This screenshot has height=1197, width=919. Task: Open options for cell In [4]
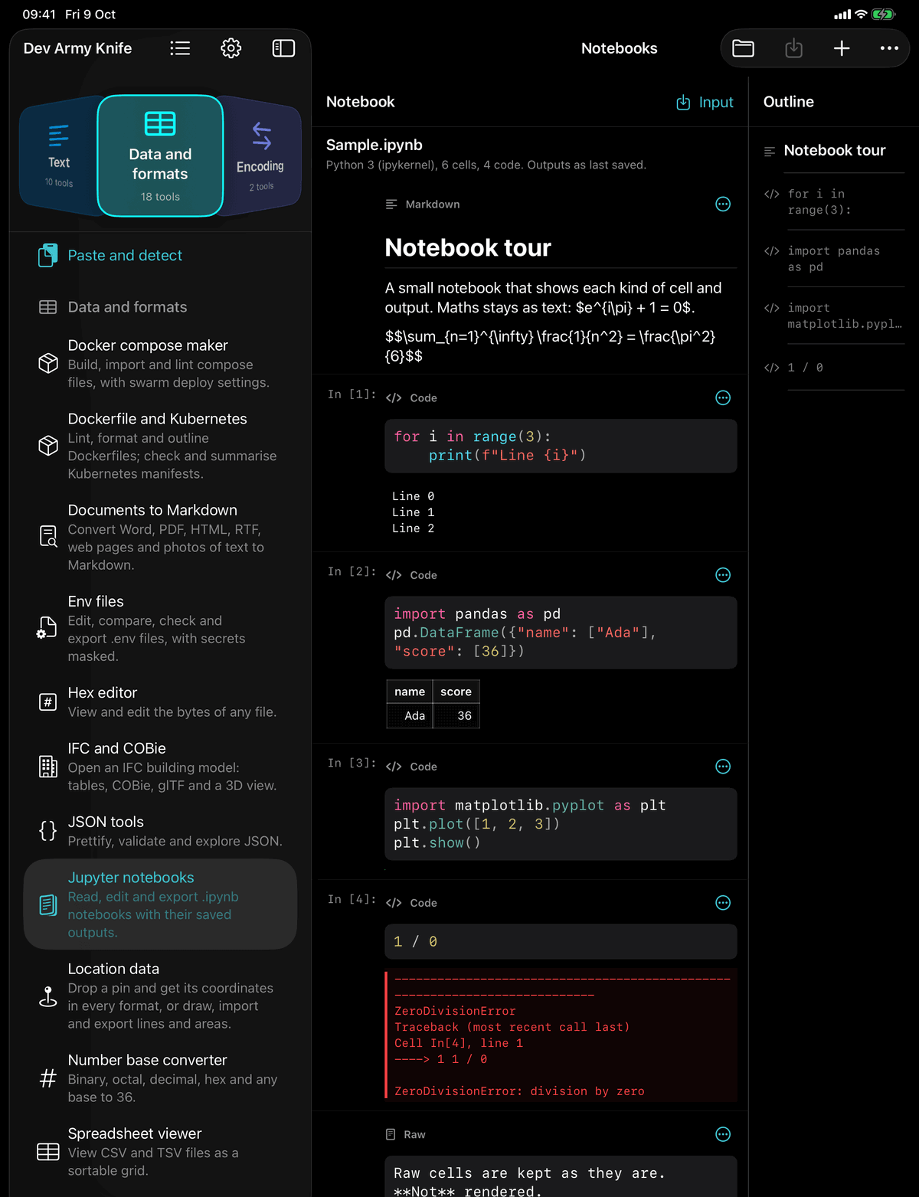723,903
